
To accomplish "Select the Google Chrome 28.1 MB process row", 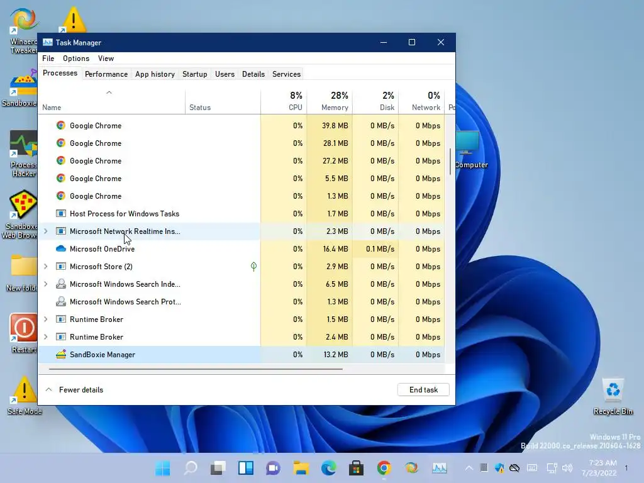I will [x=241, y=143].
